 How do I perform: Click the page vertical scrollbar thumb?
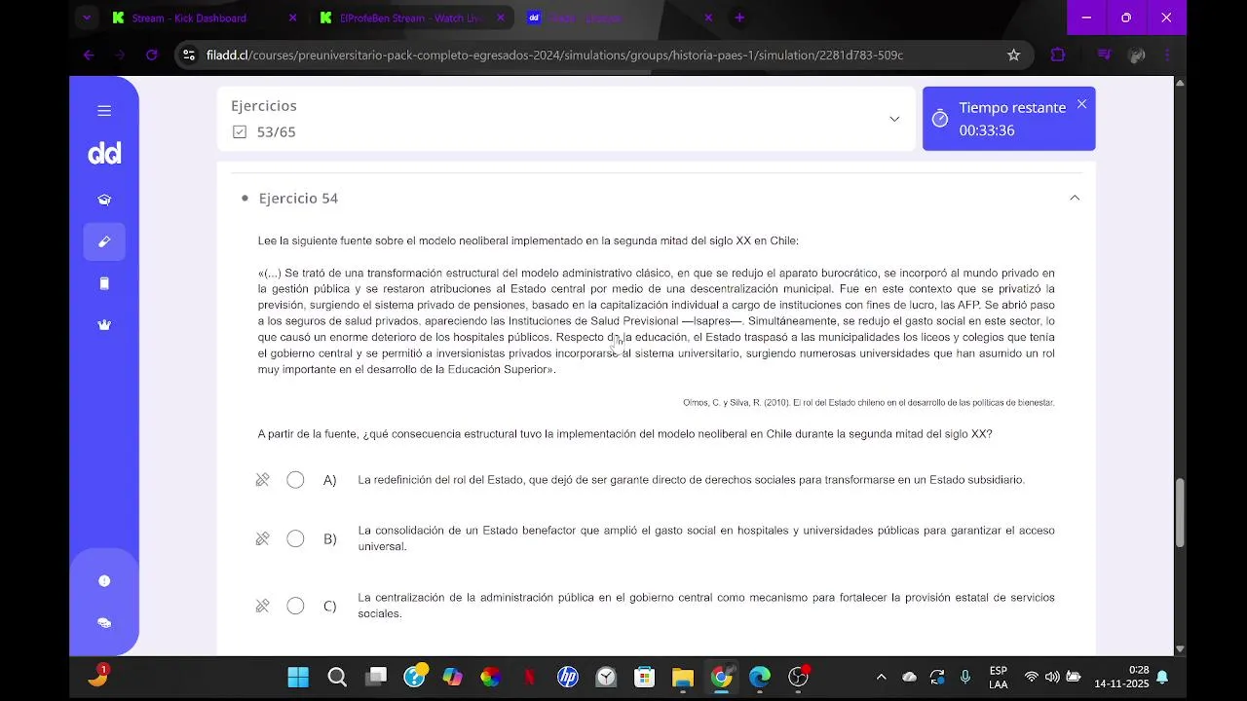click(x=1180, y=513)
